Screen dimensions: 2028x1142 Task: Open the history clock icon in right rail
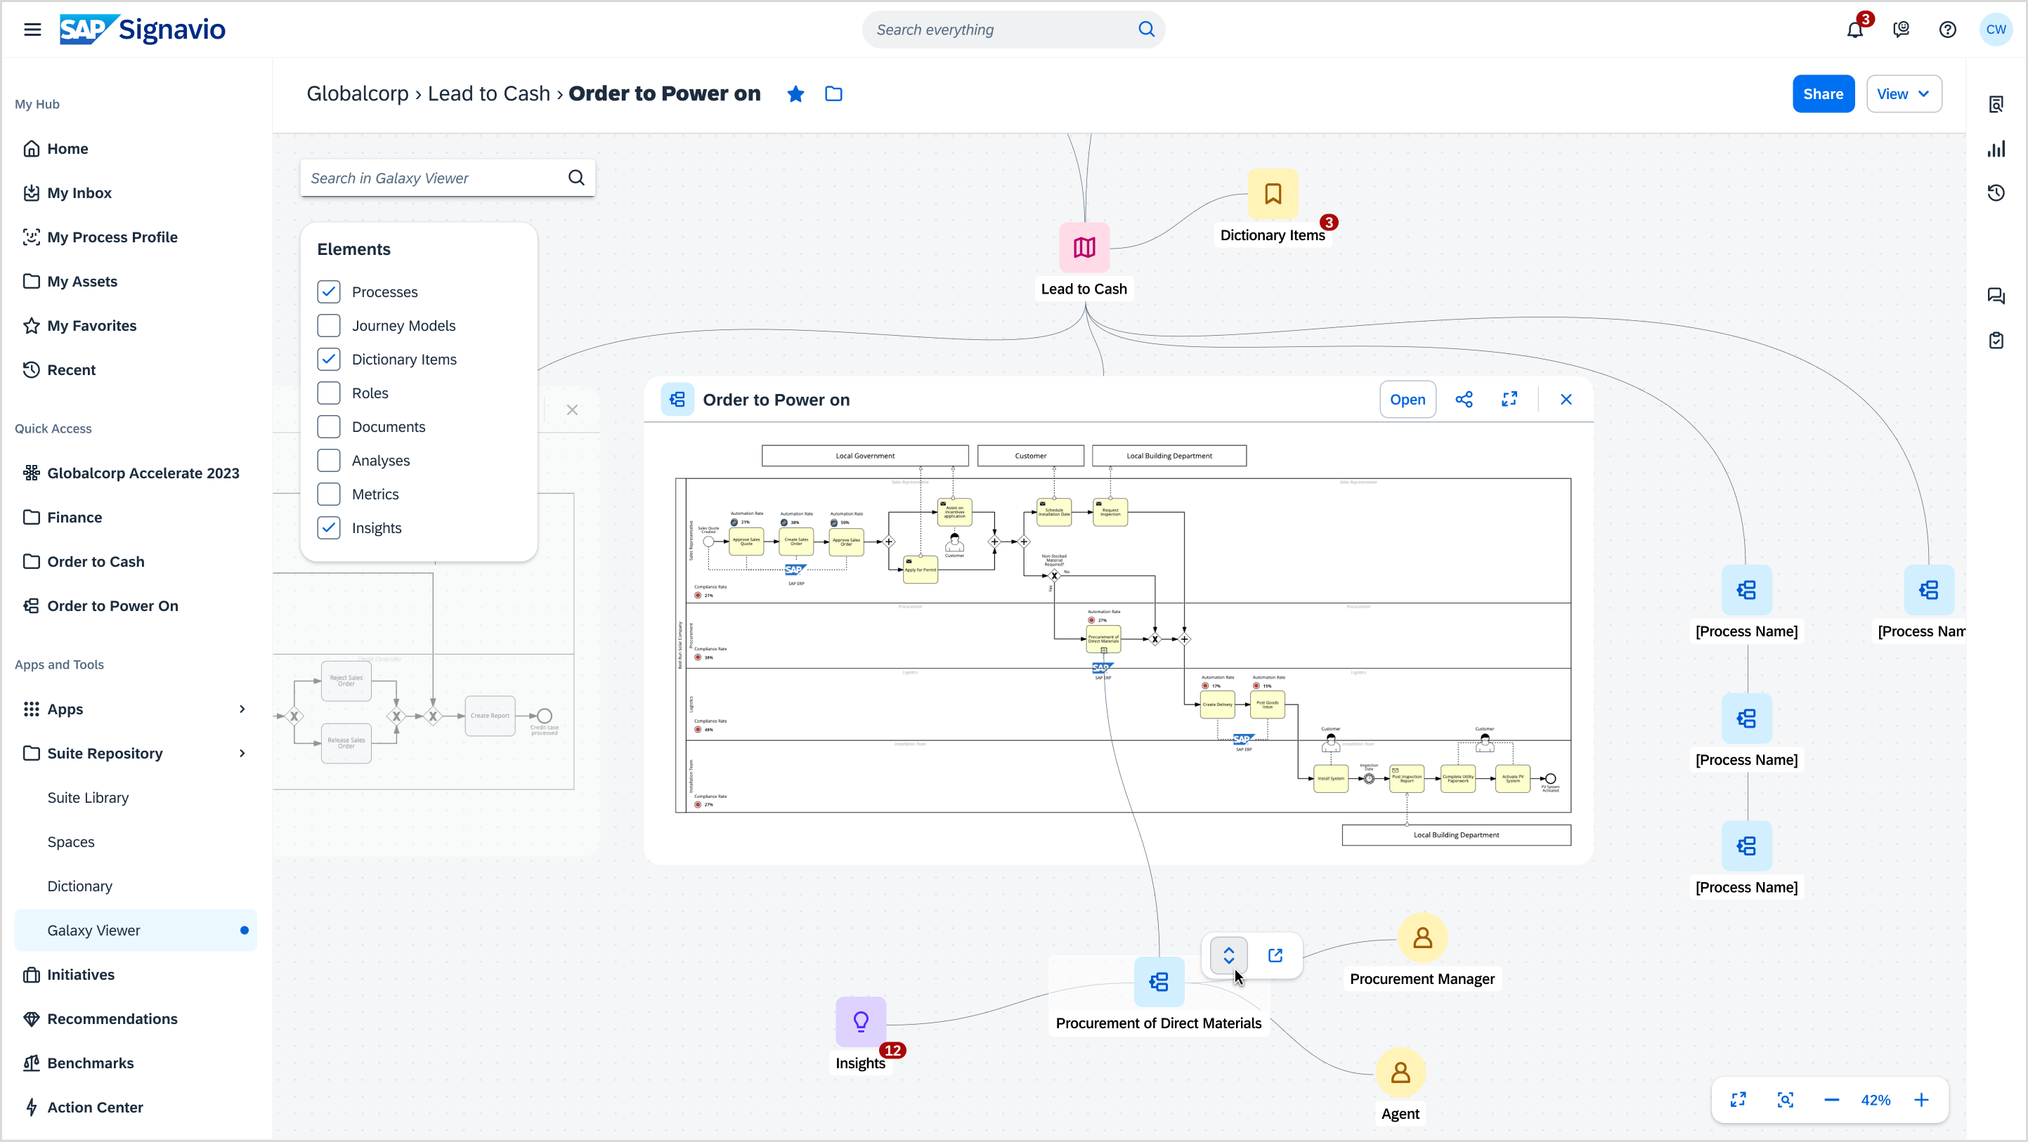click(x=1996, y=193)
